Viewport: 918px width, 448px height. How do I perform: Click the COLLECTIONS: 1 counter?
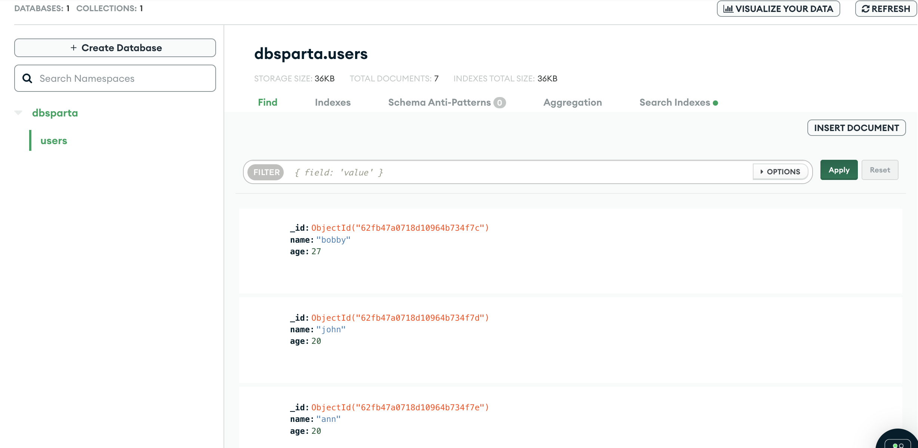point(110,8)
